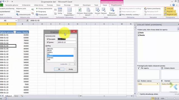Open the Data field dropdown in row labels
The width and height of the screenshot is (179, 100).
click(157, 84)
